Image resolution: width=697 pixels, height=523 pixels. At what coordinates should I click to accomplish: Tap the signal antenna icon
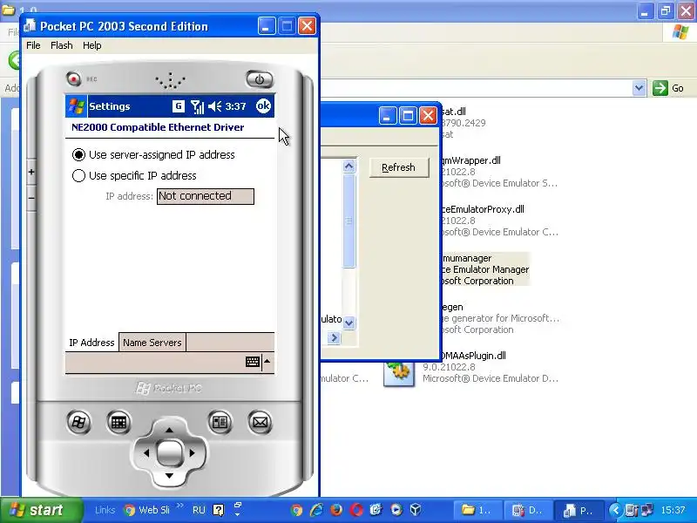[x=197, y=106]
